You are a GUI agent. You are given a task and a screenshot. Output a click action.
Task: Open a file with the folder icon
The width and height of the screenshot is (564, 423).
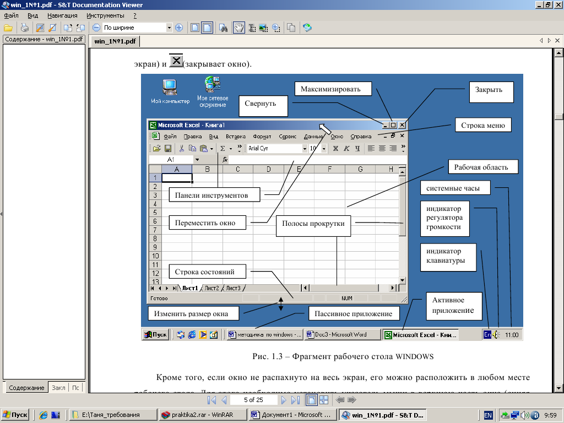pyautogui.click(x=8, y=28)
